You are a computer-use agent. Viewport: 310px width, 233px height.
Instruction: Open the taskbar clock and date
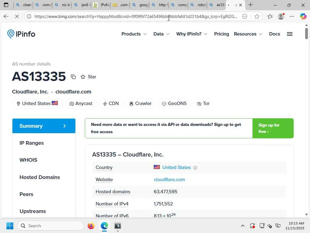pyautogui.click(x=295, y=226)
